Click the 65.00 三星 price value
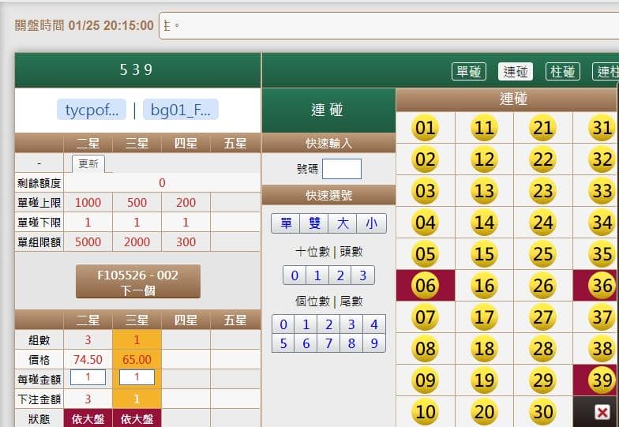 [137, 360]
